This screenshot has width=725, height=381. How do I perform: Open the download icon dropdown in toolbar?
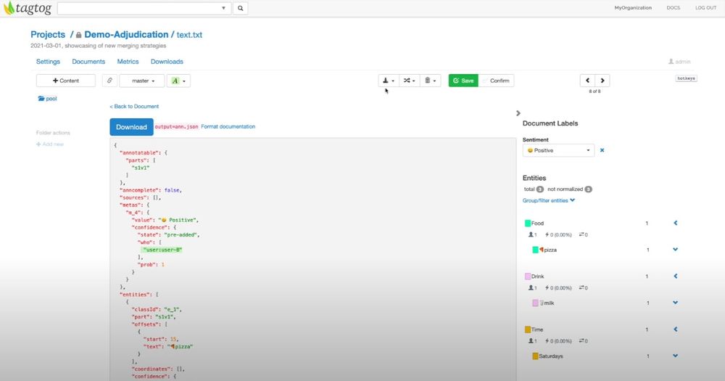389,81
